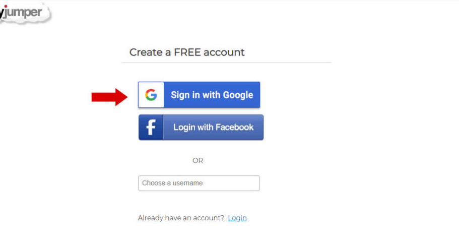Click the red dot on jumper logo

pyautogui.click(x=6, y=6)
